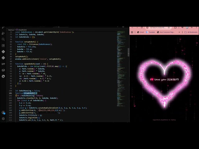The image size is (199, 149).
Task: Open the browser profile avatar
Action: click(187, 28)
